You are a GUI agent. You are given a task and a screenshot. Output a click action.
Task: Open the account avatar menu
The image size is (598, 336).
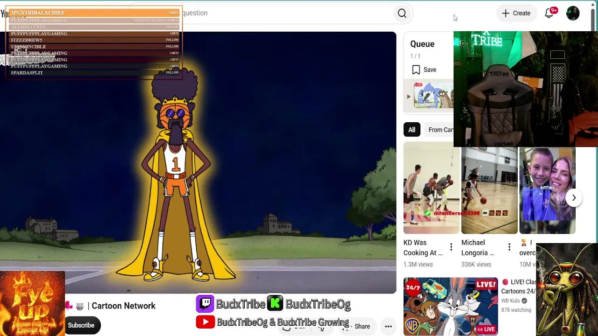573,13
